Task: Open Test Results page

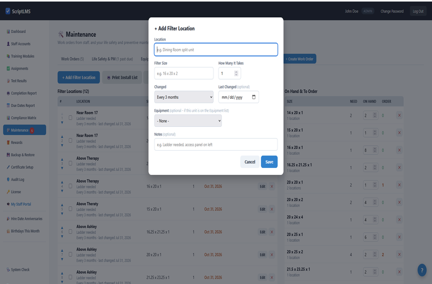Action: [19, 80]
